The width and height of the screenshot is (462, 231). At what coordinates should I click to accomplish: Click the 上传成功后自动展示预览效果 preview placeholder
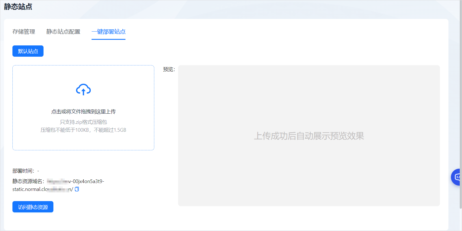(x=309, y=136)
